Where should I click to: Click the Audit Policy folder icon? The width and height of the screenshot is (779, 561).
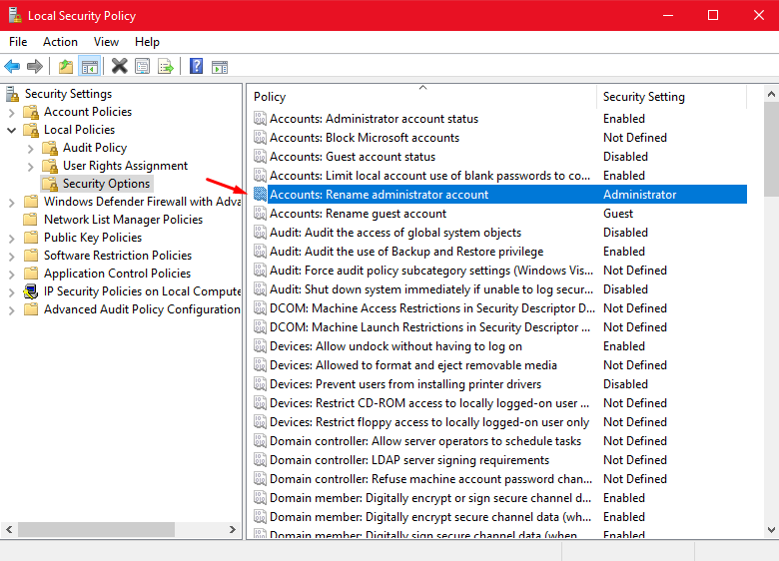(x=50, y=148)
